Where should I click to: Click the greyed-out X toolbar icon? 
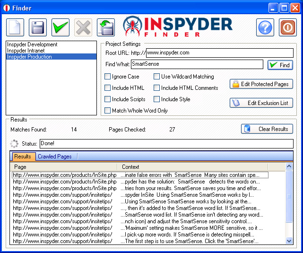pos(83,27)
